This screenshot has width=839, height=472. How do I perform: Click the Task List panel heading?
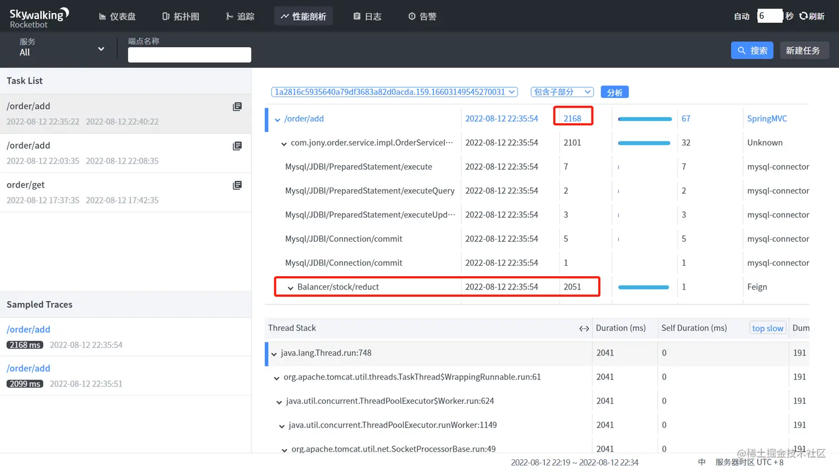(24, 81)
